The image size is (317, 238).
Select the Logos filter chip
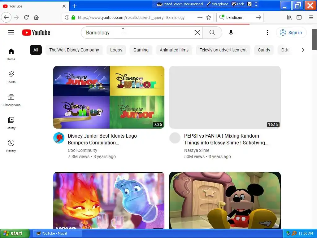click(116, 50)
